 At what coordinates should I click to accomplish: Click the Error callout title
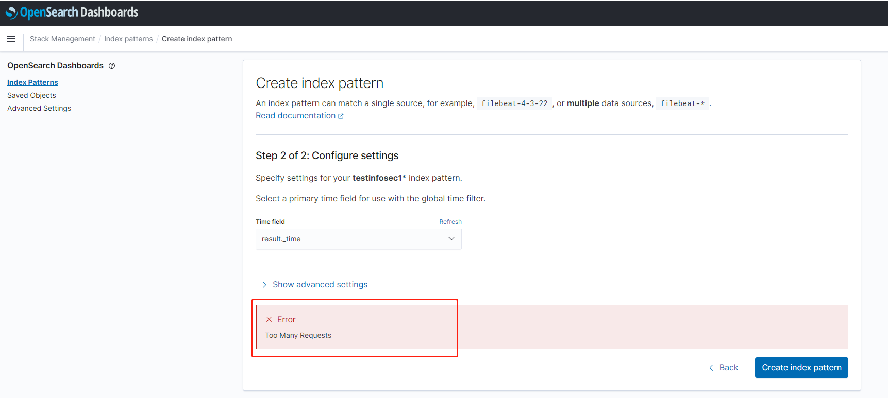287,319
